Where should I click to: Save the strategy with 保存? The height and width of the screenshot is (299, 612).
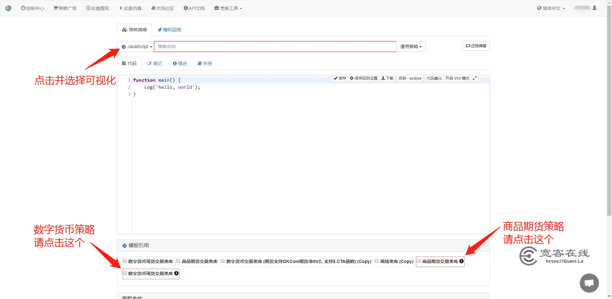340,78
